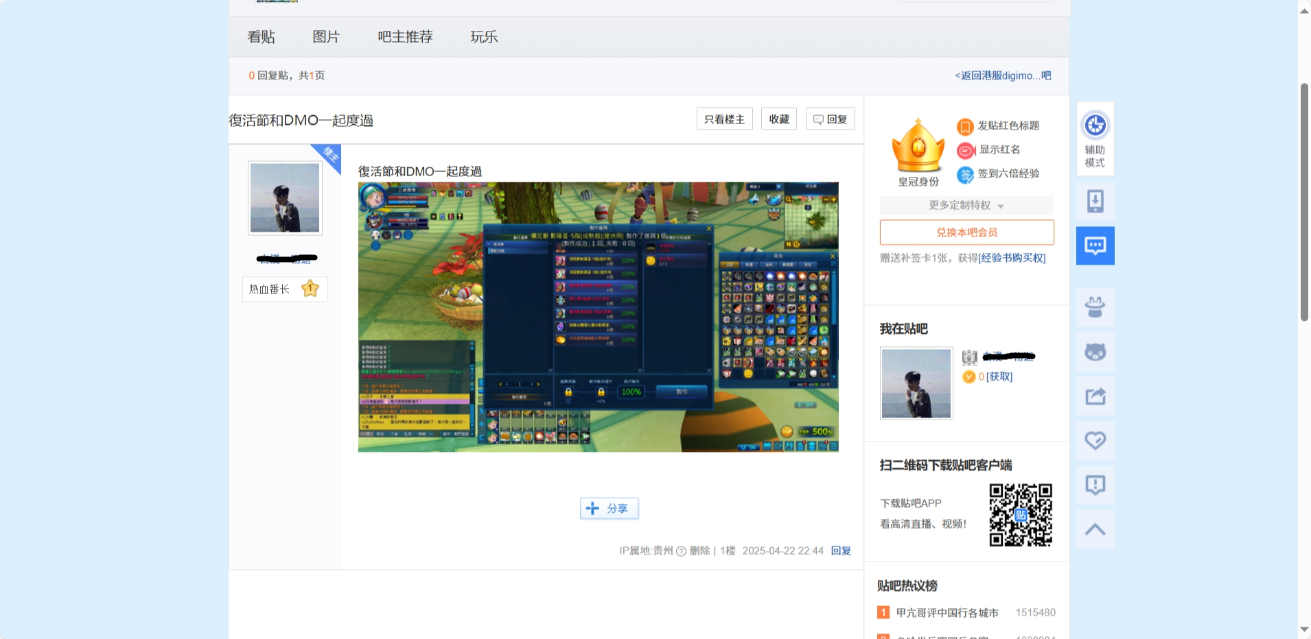Open the poster's avatar thumbnail
The height and width of the screenshot is (639, 1311).
tap(285, 198)
